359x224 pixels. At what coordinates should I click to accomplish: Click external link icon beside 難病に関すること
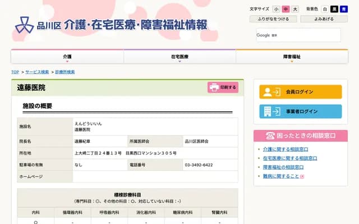(x=302, y=176)
